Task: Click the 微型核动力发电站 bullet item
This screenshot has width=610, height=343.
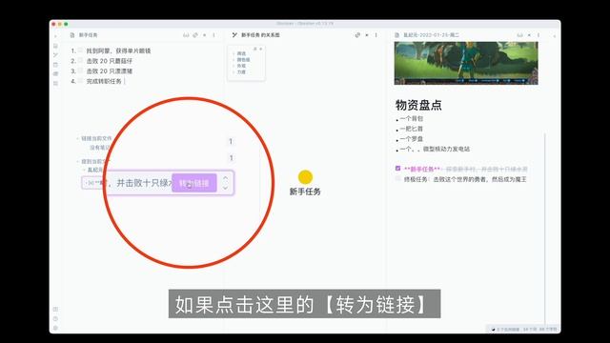Action: pyautogui.click(x=435, y=149)
